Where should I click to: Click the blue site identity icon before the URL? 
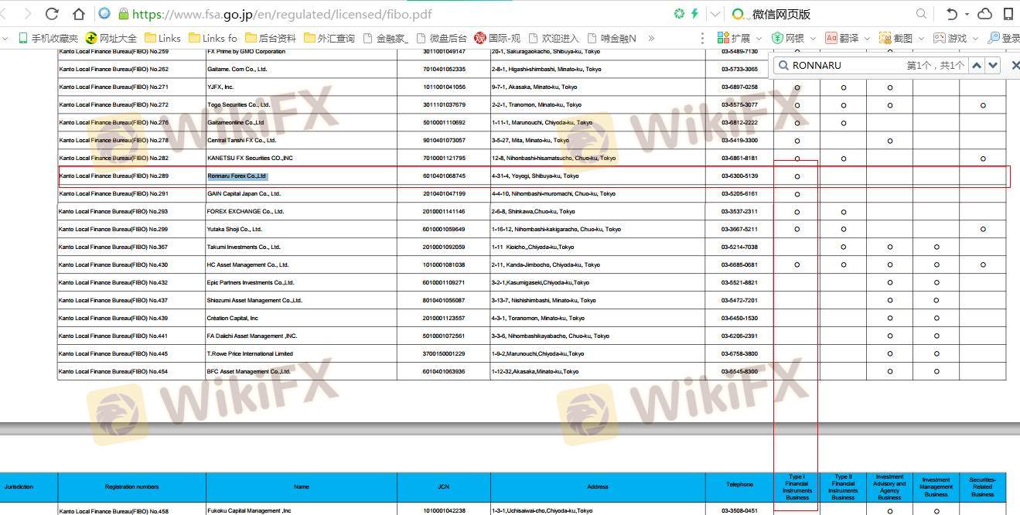click(x=104, y=14)
